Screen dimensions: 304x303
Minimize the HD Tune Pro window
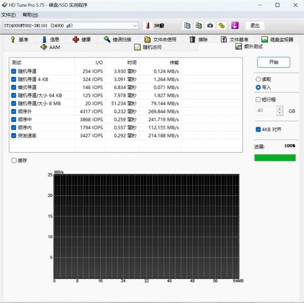(260, 5)
